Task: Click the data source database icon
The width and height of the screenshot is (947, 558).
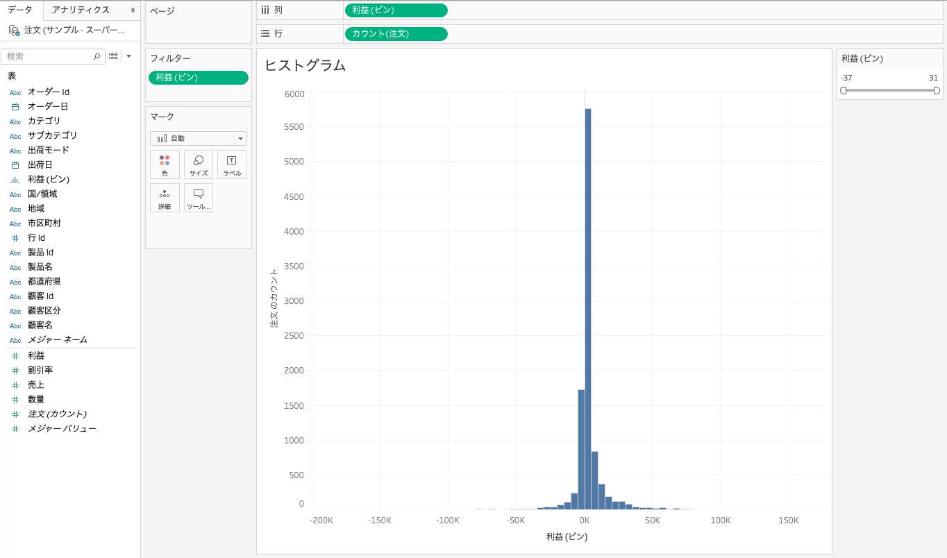Action: [x=14, y=31]
